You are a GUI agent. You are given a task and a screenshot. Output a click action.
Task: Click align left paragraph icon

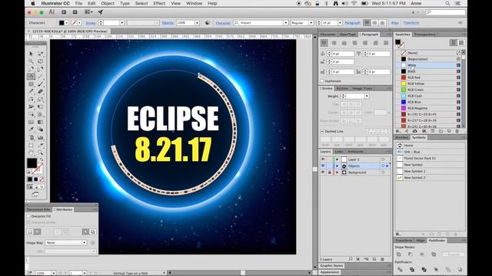click(324, 43)
